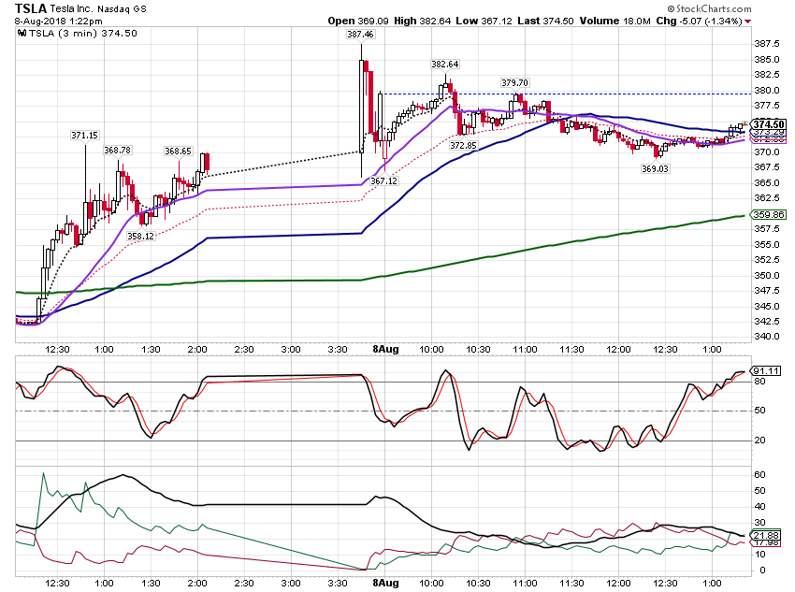The height and width of the screenshot is (592, 795).
Task: Click the "Chg -5.07 (-1.34%)" header value
Action: coord(700,21)
